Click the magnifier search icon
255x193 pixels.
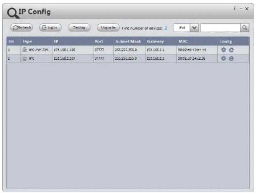(244, 28)
